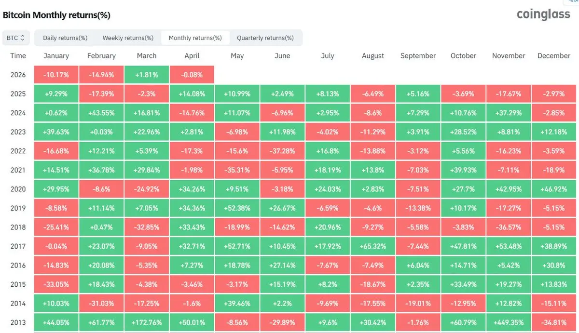
Task: Switch to Weekly returns(%) tab
Action: (x=128, y=38)
